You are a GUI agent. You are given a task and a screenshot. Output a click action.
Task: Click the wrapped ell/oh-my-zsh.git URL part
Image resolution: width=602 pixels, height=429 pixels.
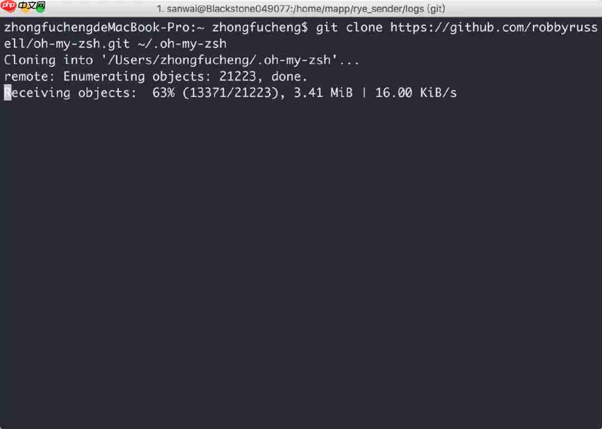coord(67,44)
